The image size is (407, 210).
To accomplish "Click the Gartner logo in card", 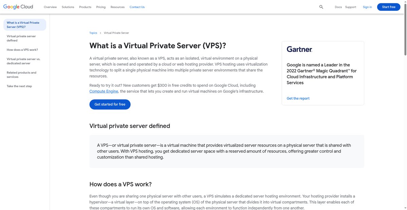I will point(299,49).
